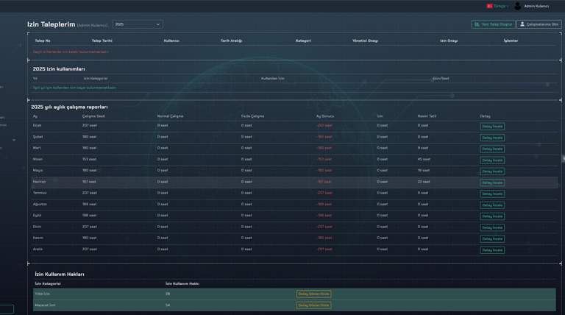The width and height of the screenshot is (565, 315).
Task: Open Detay İncele for Eylül
Action: point(492,216)
